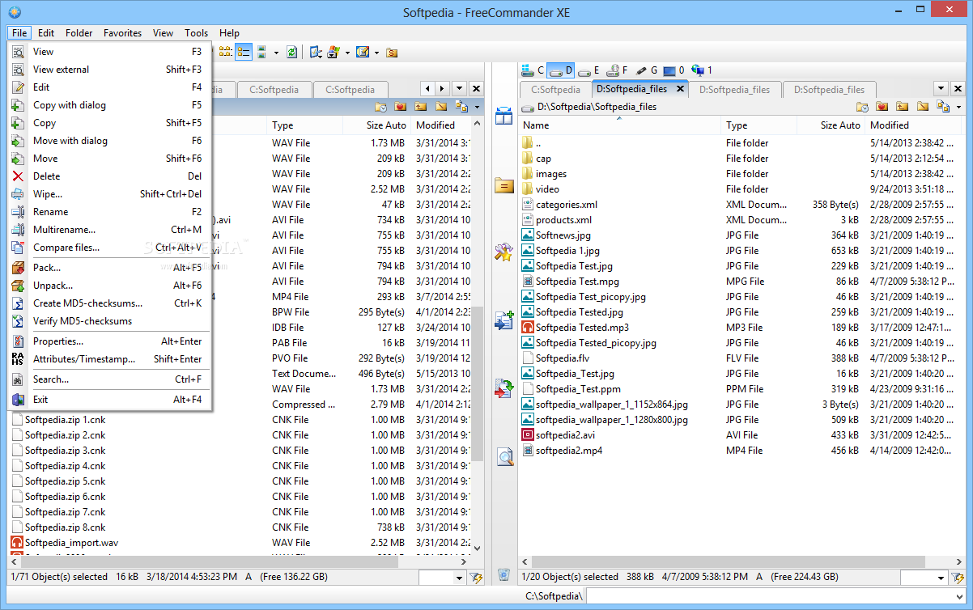
Task: Open Desktop drive button 0
Action: tap(673, 70)
